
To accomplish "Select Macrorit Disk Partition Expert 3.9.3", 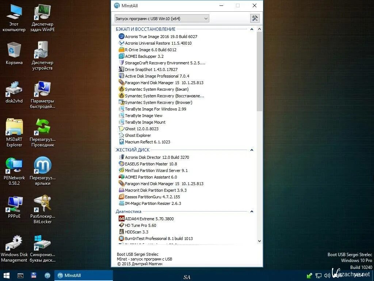I will tap(153, 190).
